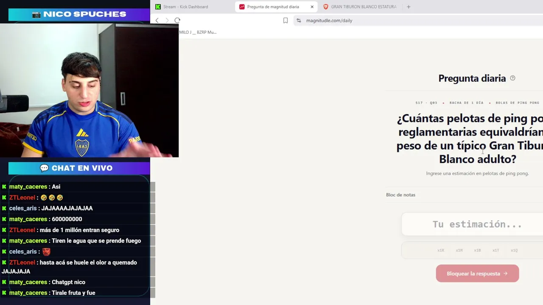Click the Kick badge beside 'Tirale fruta y fue'

tap(4, 293)
